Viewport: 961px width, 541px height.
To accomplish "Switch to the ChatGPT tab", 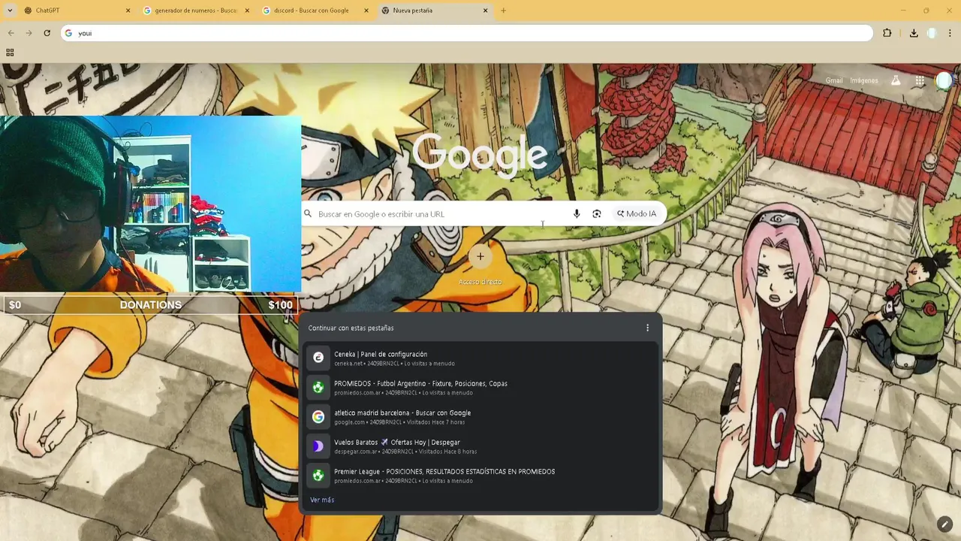I will coord(75,11).
